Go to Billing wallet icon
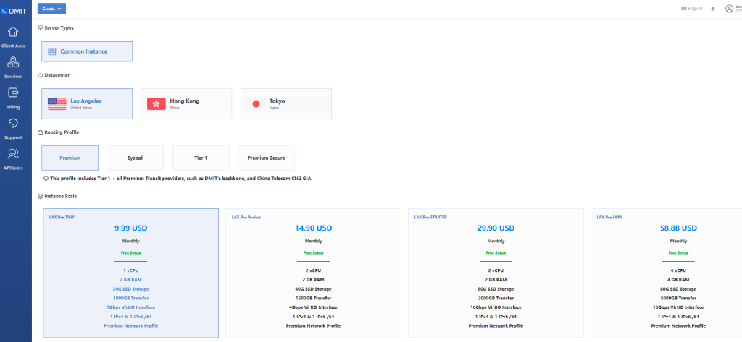This screenshot has height=342, width=742. tap(13, 94)
